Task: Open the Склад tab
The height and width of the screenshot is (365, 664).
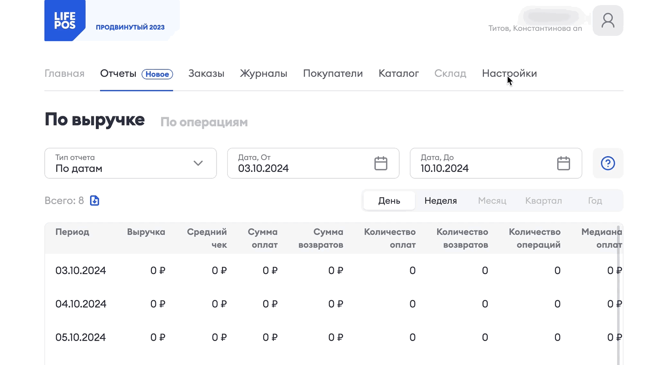Action: (x=450, y=74)
